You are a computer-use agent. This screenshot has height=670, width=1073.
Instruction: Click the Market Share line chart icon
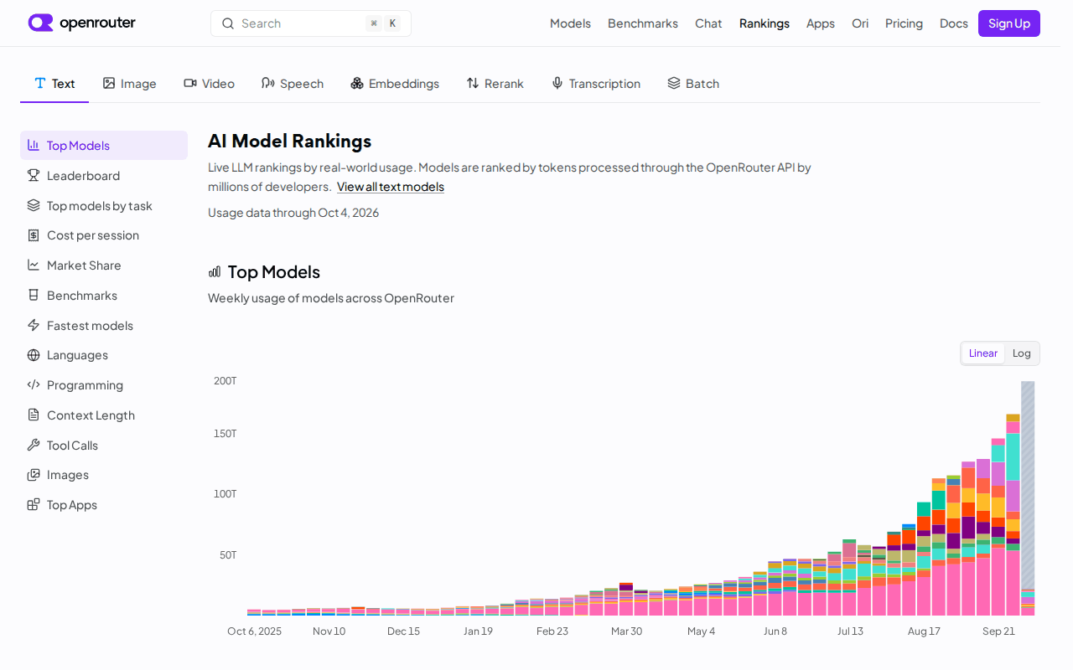point(34,265)
